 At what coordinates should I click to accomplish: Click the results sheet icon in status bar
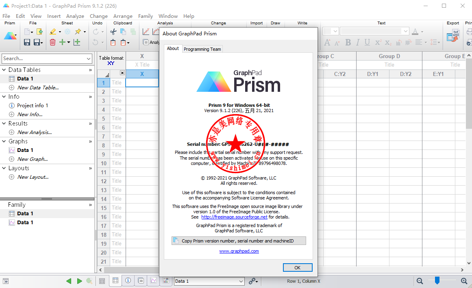[x=141, y=280]
